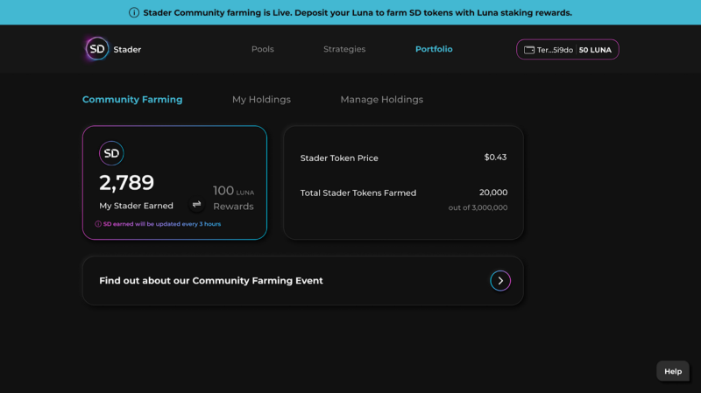The width and height of the screenshot is (701, 393).
Task: Select the Portfolio navigation item
Action: tap(434, 49)
